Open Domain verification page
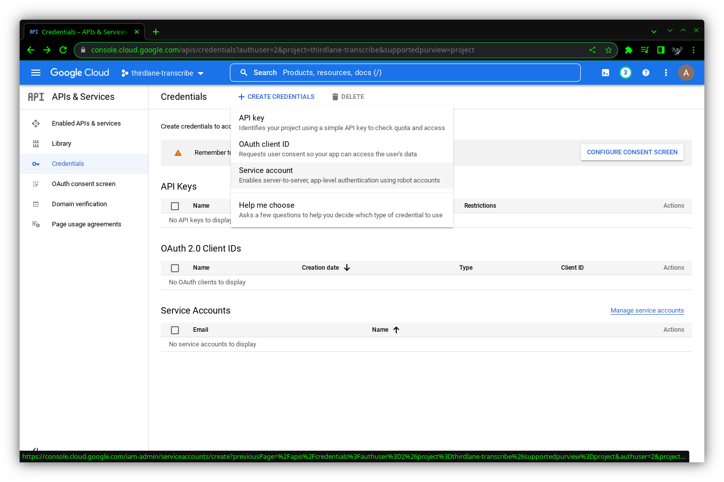 (x=79, y=204)
